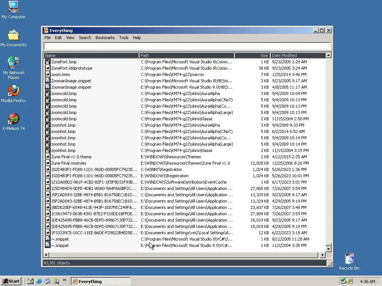Select the {C0619473-063B-4391... file name
This screenshot has height=286, width=382.
pyautogui.click(x=94, y=214)
